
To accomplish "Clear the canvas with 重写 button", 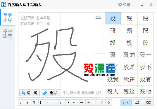I will [x=51, y=93].
